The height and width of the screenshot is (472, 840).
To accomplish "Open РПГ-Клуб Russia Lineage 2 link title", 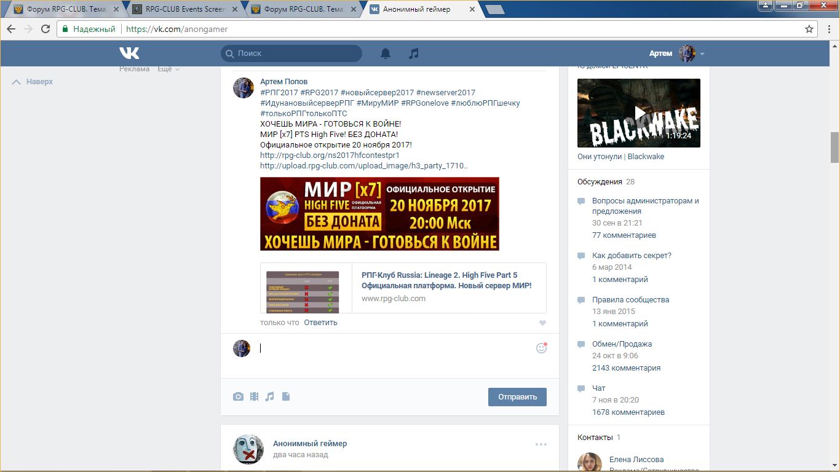I will [x=446, y=280].
